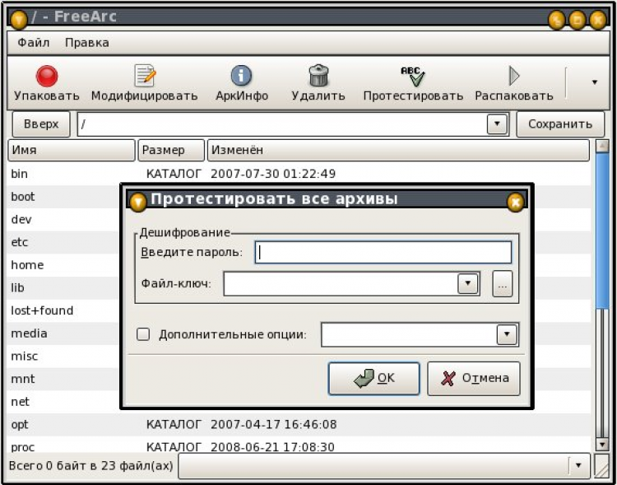617x485 pixels.
Task: Close the Протестировать все архивы dialog
Action: coord(515,200)
